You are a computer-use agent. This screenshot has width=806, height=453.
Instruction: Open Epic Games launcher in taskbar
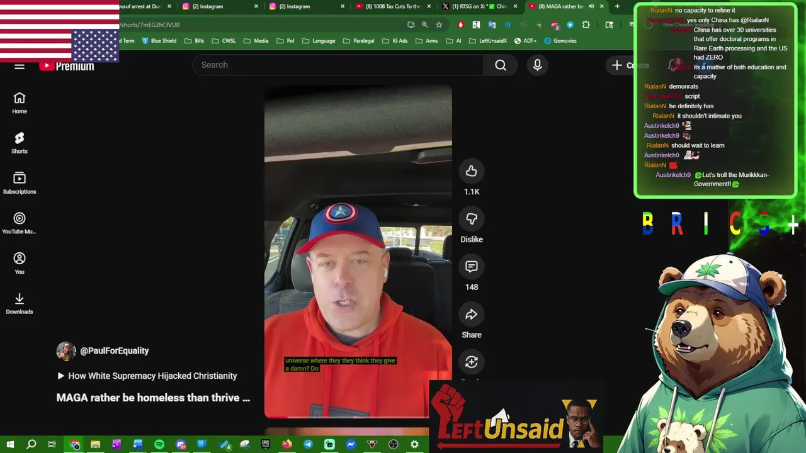(x=265, y=445)
